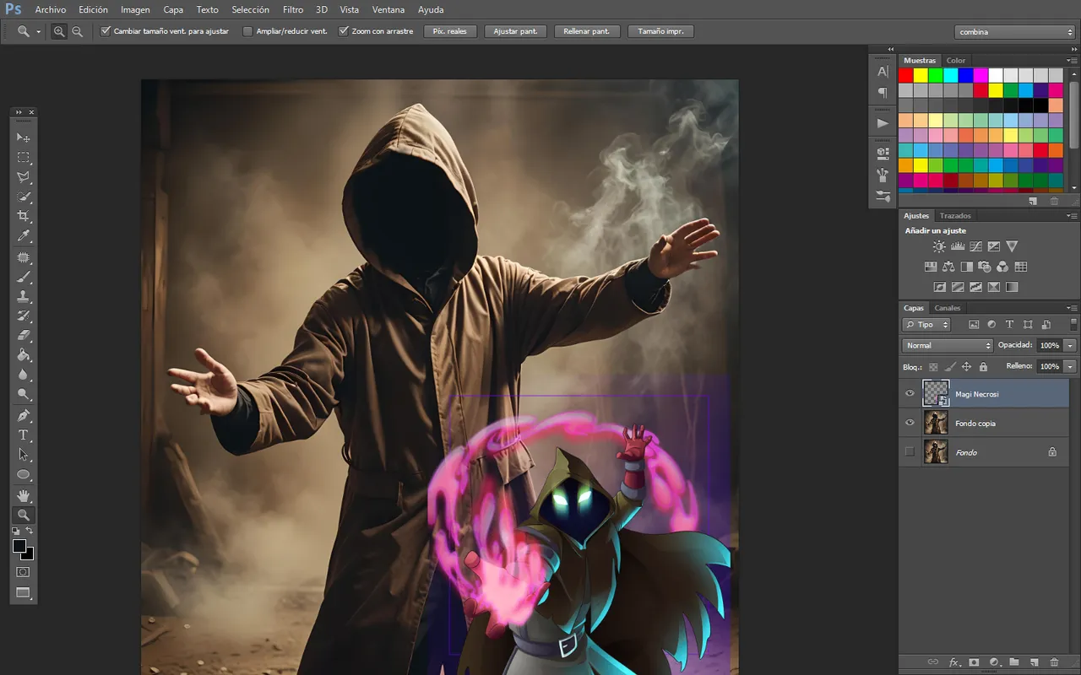Image resolution: width=1081 pixels, height=675 pixels.
Task: Hide the Fondo copia layer
Action: [x=910, y=423]
